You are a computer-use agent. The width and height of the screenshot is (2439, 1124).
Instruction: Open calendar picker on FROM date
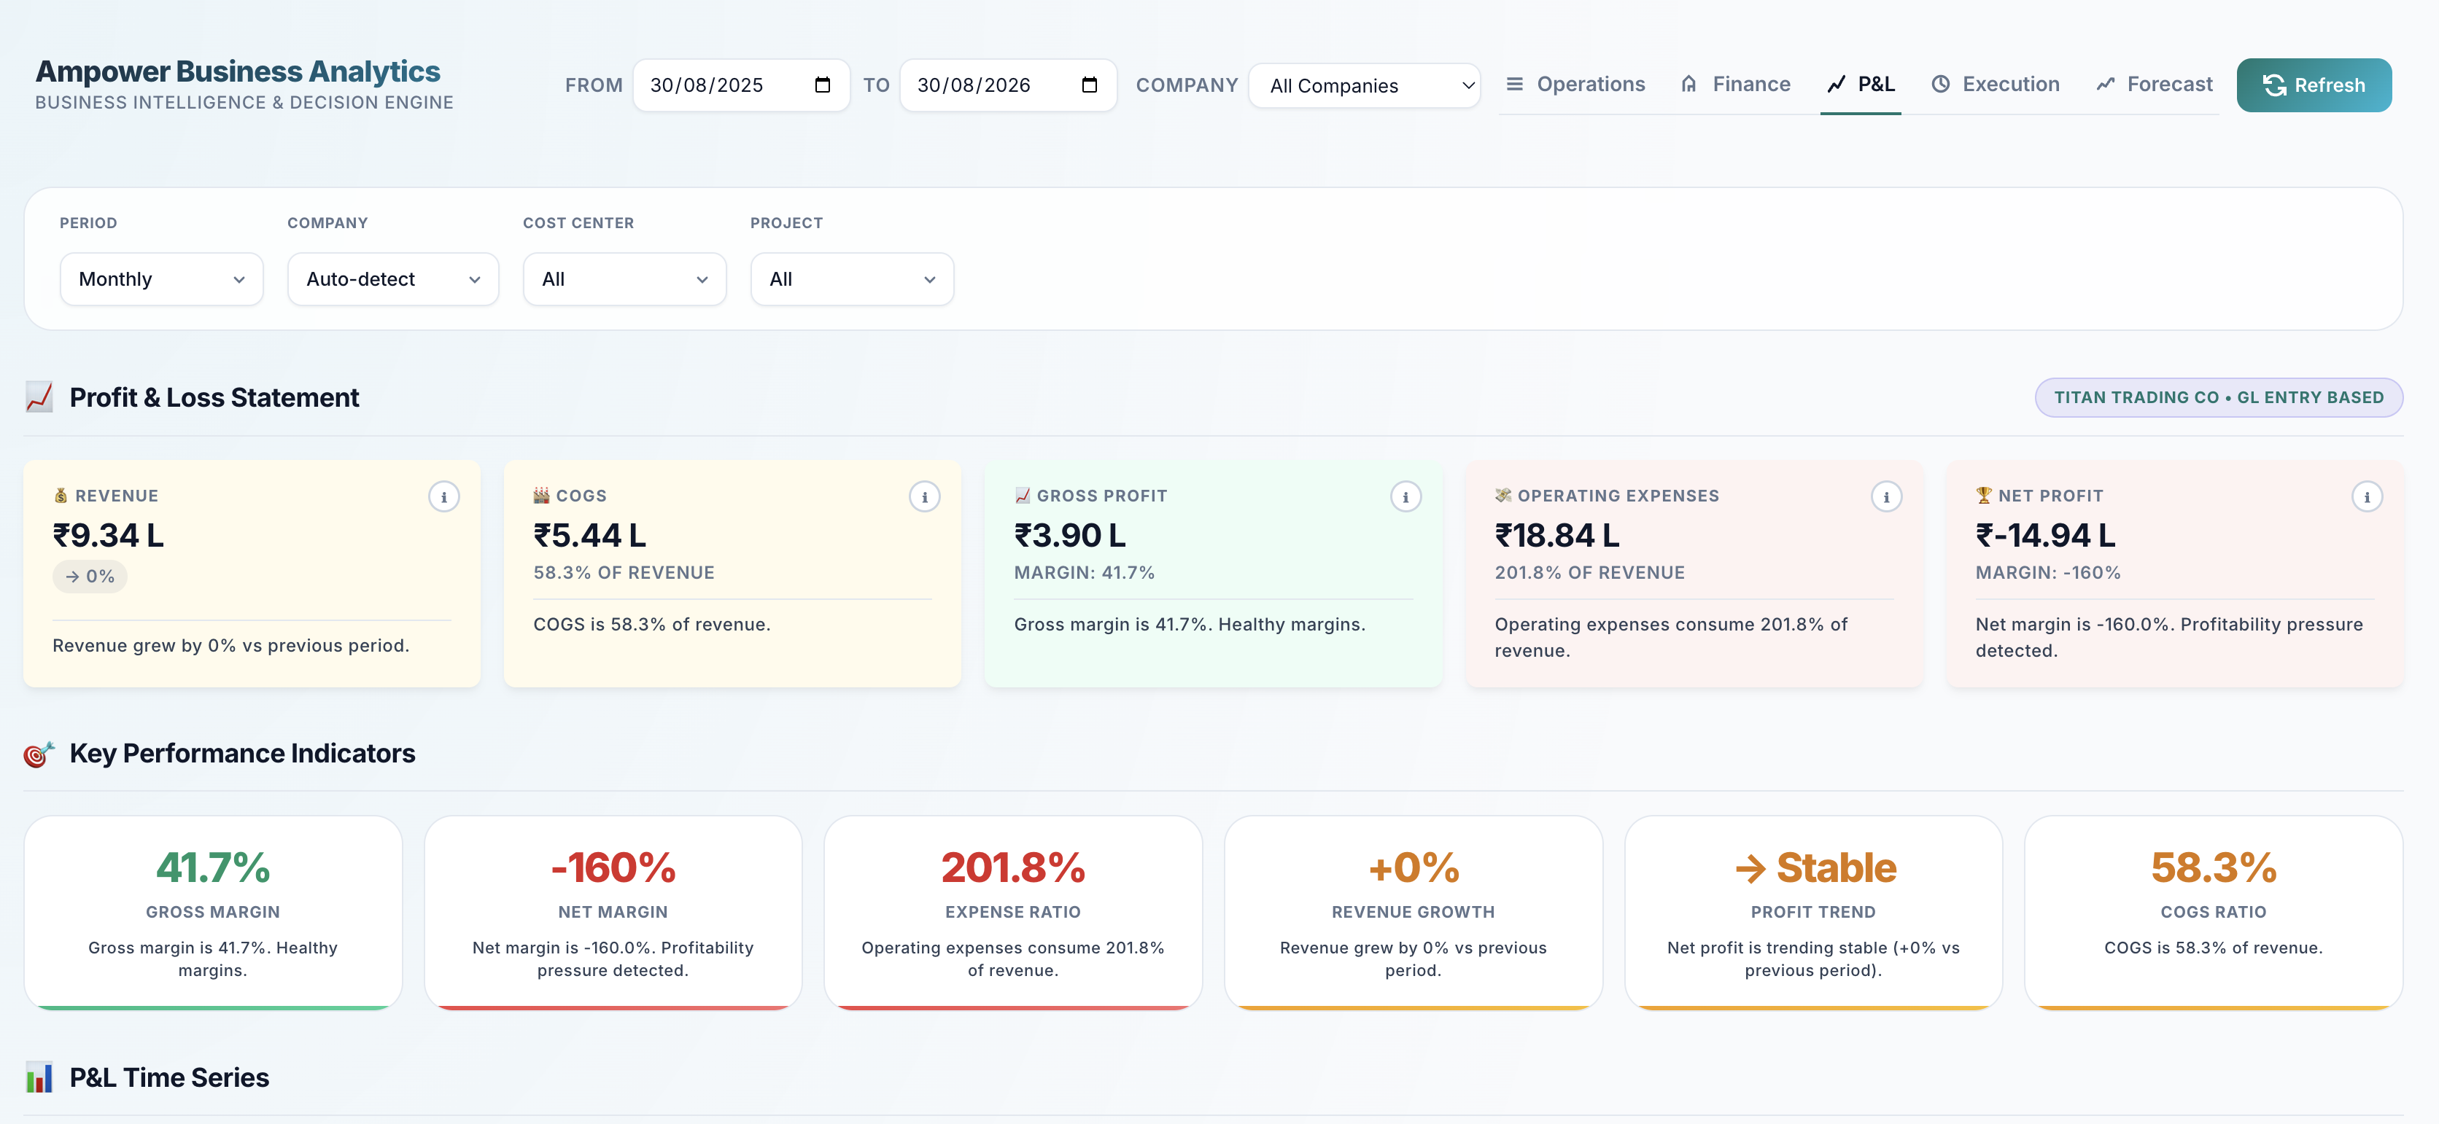coord(822,85)
